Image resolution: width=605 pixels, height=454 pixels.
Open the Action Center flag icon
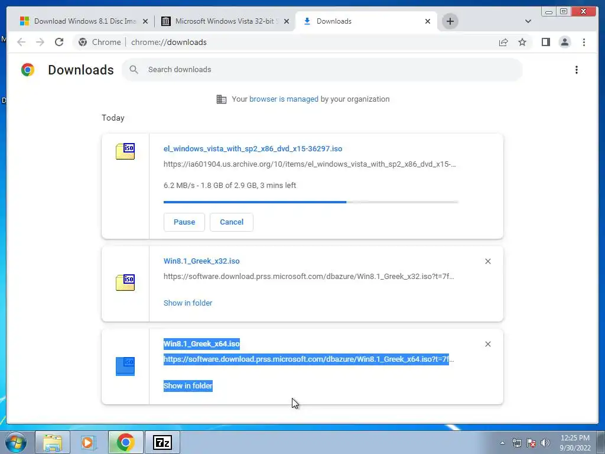coord(531,443)
